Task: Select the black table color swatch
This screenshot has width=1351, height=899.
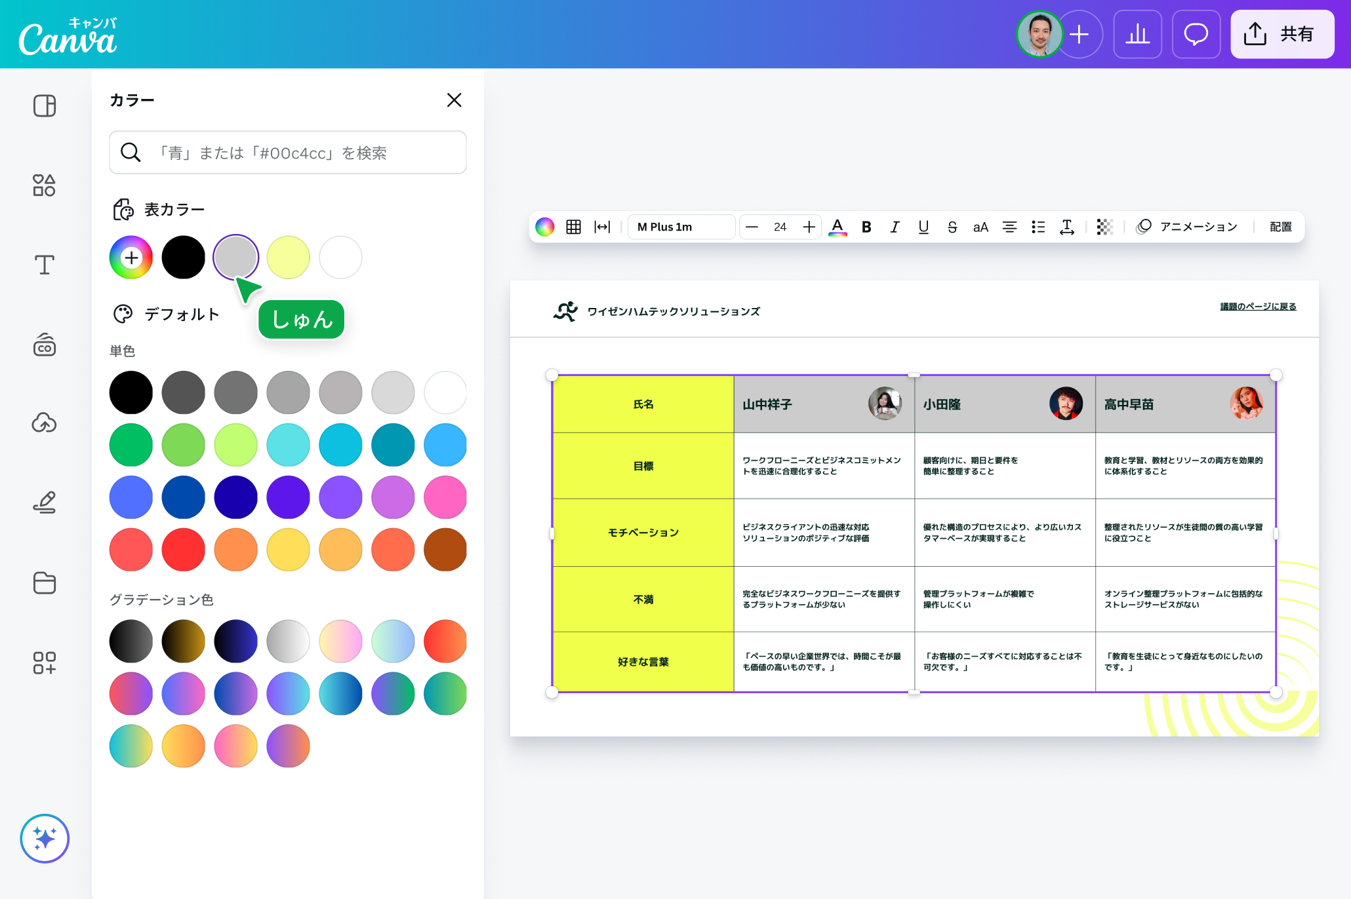Action: [x=184, y=258]
